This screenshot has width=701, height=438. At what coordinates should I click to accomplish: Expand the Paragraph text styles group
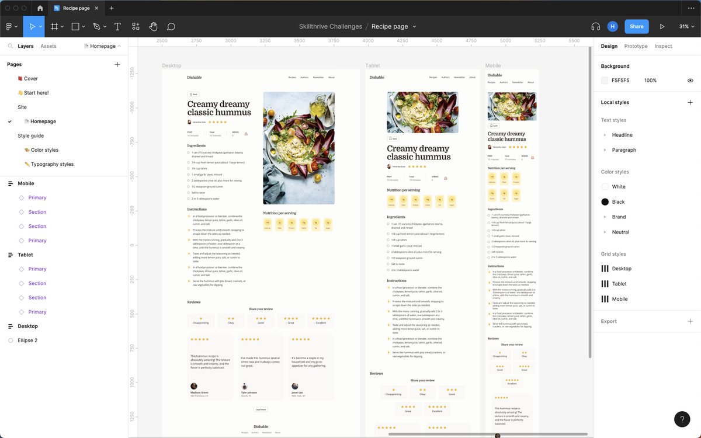coord(605,150)
